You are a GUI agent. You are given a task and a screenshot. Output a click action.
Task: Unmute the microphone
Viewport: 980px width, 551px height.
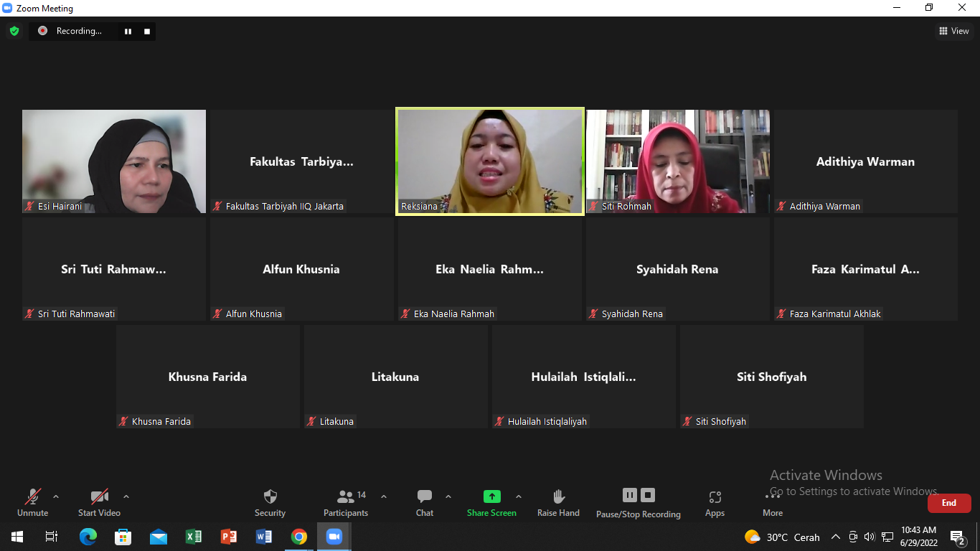32,502
